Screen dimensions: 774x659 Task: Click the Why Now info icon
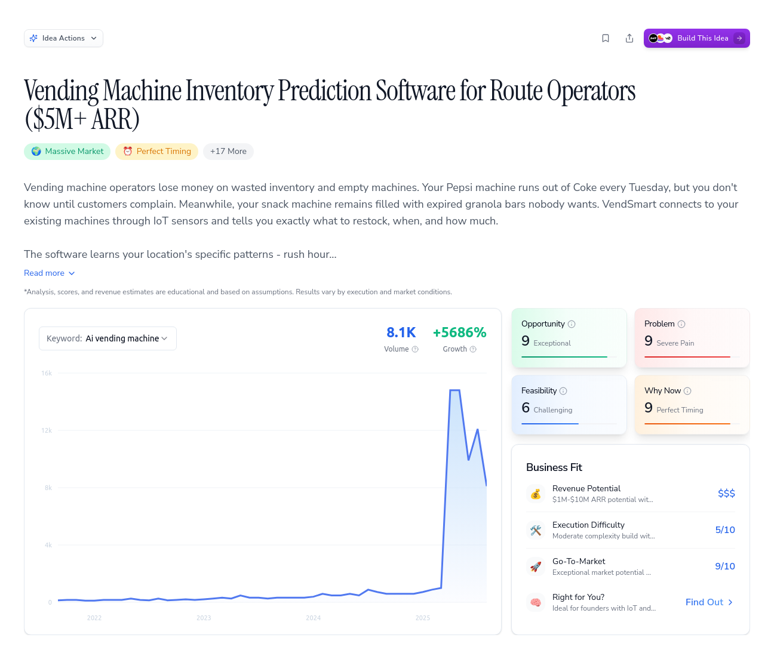coord(687,391)
